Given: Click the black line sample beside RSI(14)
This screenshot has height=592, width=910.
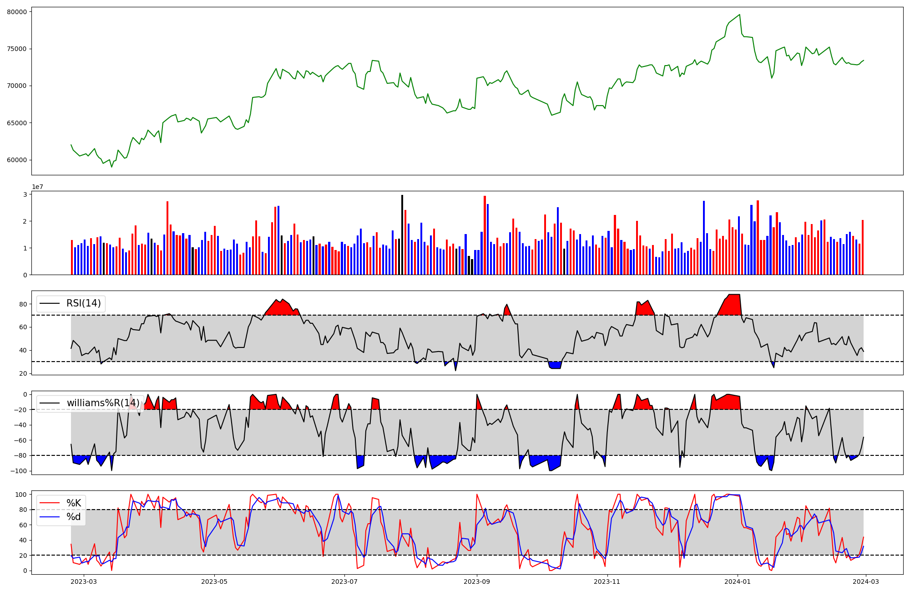Looking at the screenshot, I should click(x=50, y=304).
